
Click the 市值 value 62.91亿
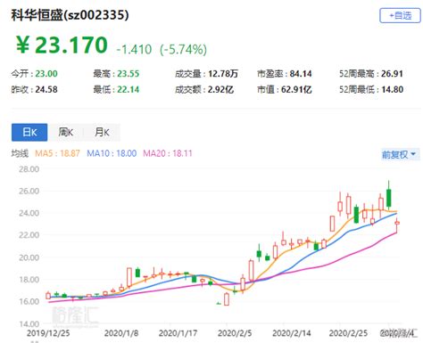pos(296,89)
